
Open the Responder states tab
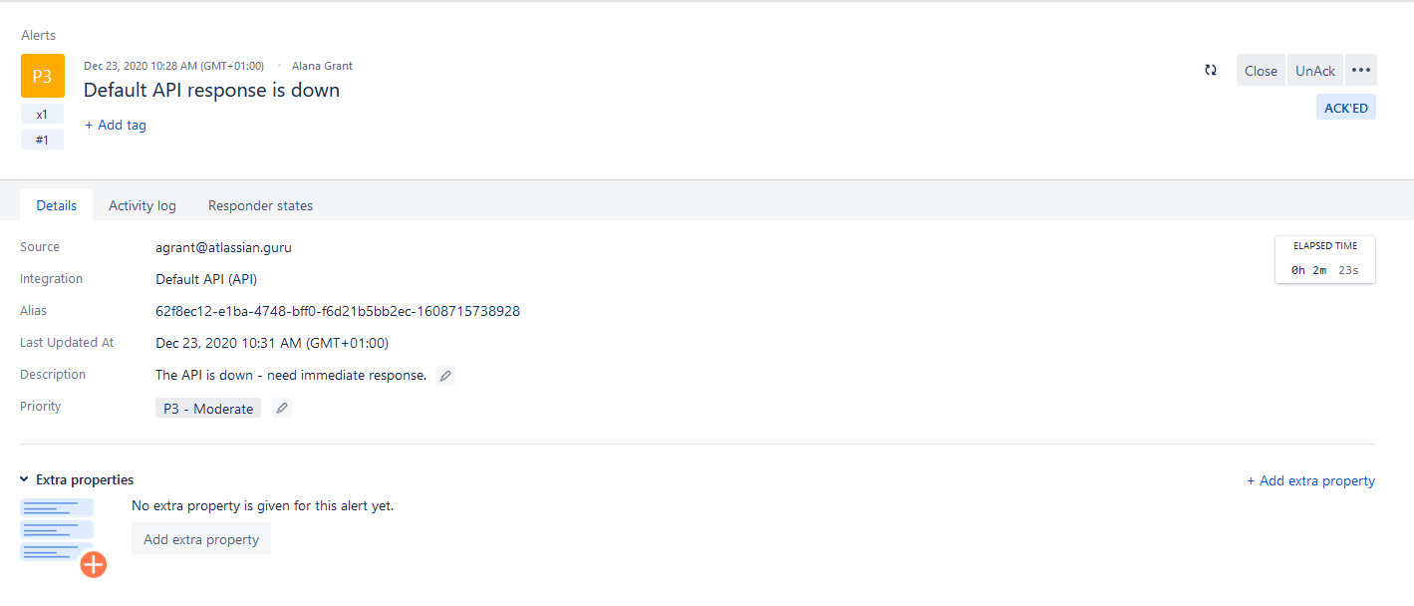click(260, 205)
